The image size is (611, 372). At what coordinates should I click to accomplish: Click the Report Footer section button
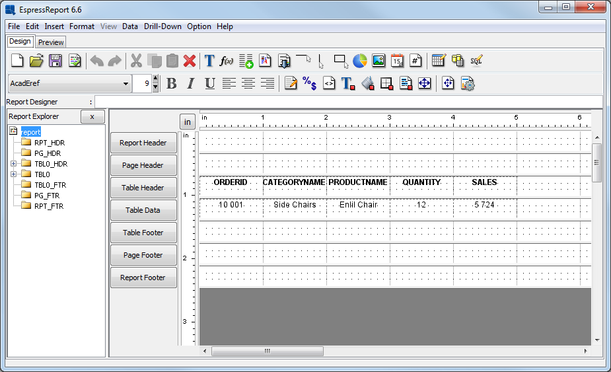(143, 278)
